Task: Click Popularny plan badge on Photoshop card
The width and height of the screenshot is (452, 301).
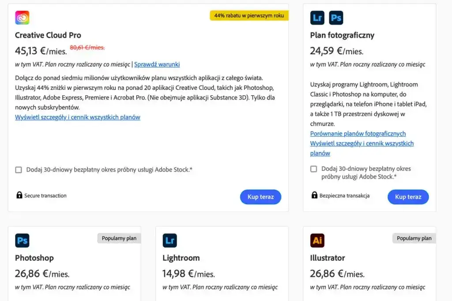Action: (x=118, y=238)
